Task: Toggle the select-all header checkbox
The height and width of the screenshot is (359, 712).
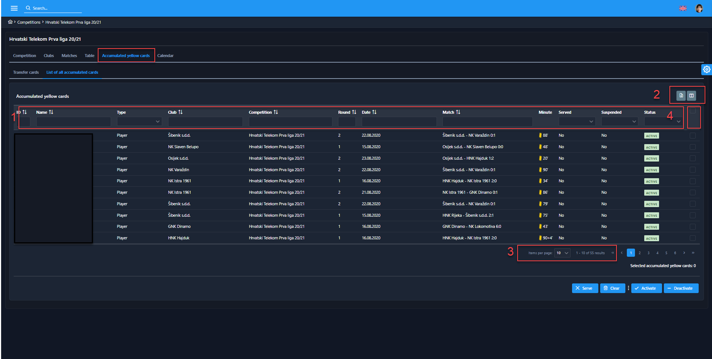Action: coord(693,111)
